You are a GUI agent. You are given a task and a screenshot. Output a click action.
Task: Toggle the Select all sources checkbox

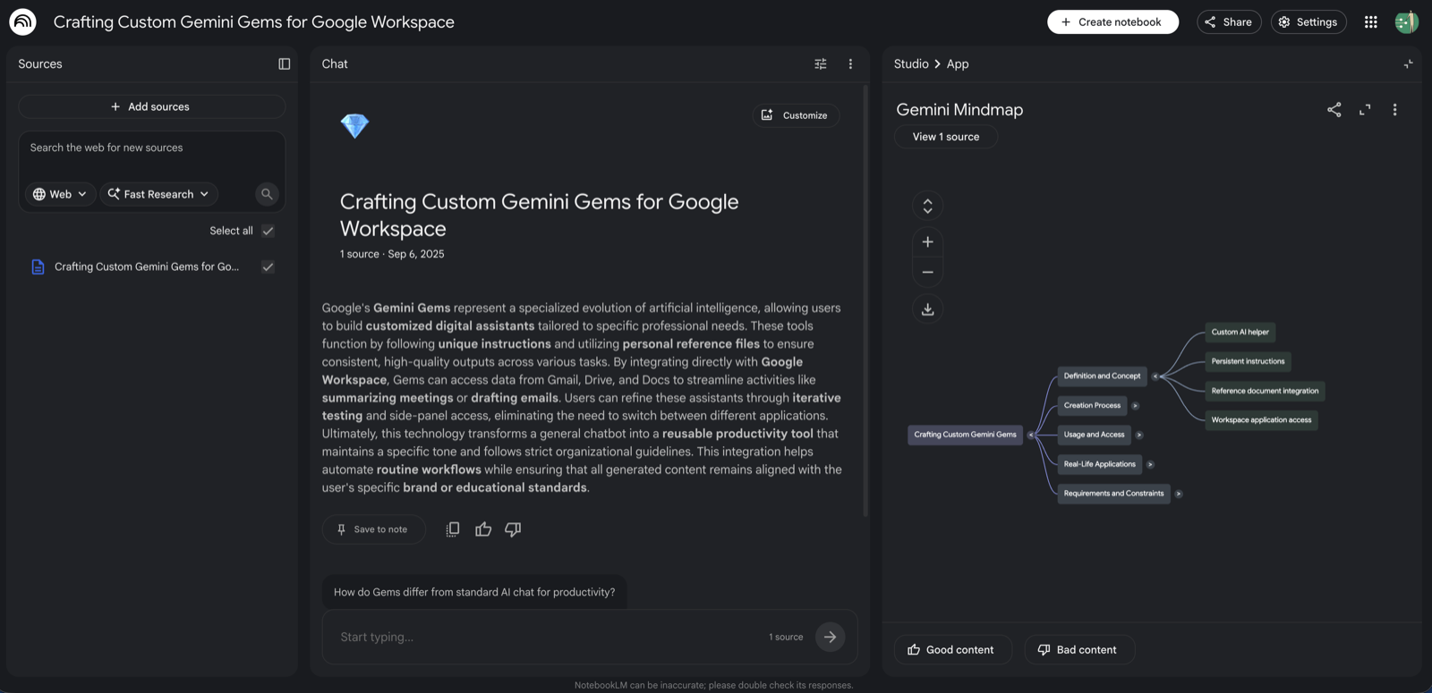268,231
